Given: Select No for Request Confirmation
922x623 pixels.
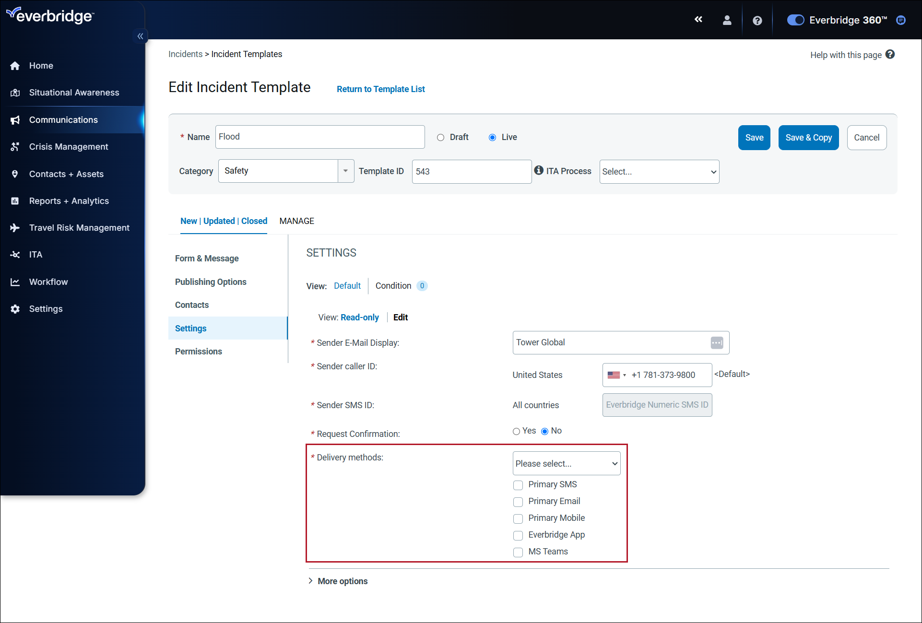Looking at the screenshot, I should click(544, 431).
